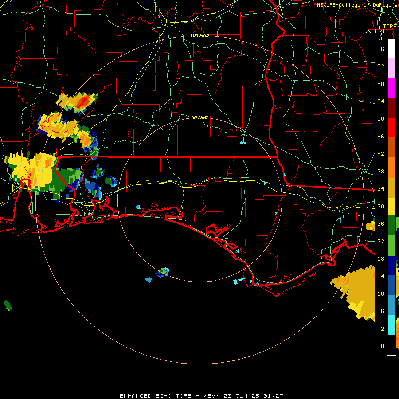399x399 pixels.
Task: Click the legend value 38
Action: point(381,171)
